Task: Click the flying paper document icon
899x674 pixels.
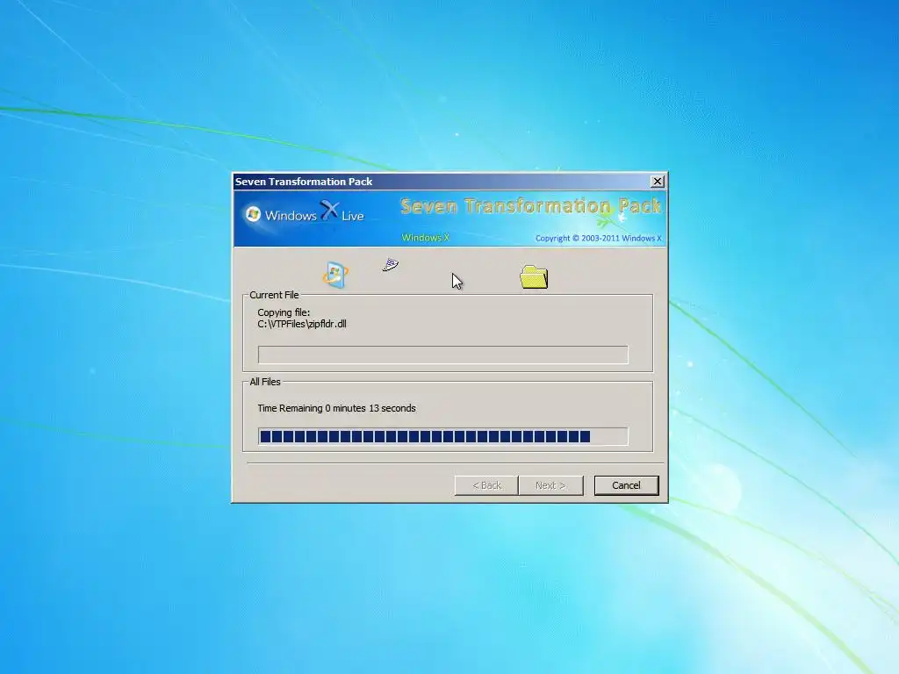Action: (x=391, y=265)
